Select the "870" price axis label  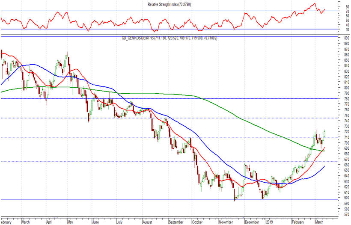347,49
